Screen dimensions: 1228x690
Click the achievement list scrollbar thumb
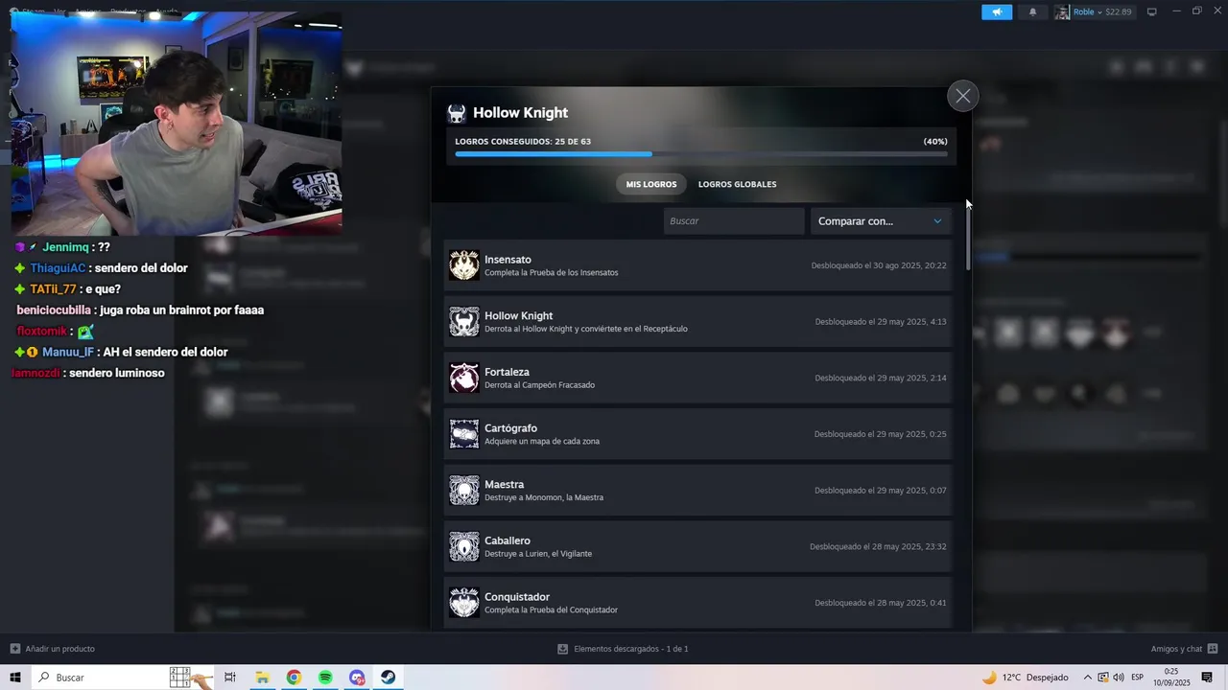[968, 237]
